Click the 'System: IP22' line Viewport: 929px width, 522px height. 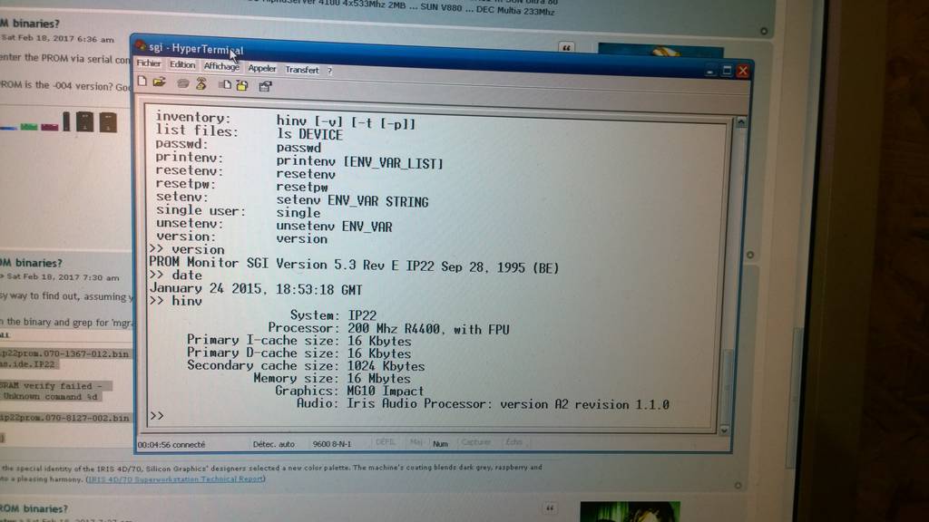click(x=333, y=315)
